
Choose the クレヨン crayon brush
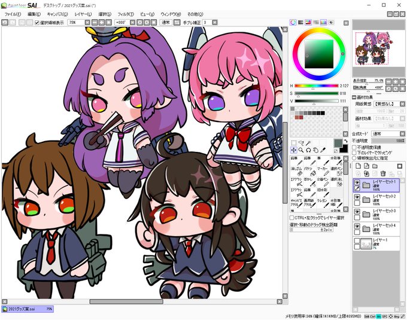click(x=323, y=203)
